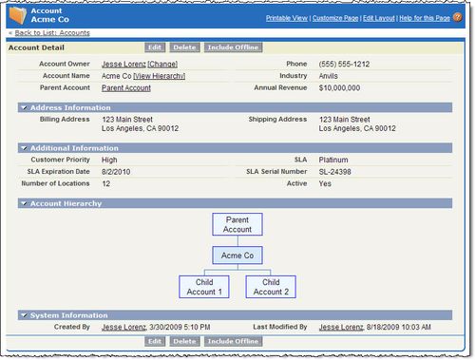Go Back to List: Accounts
This screenshot has height=360, width=475.
click(52, 33)
